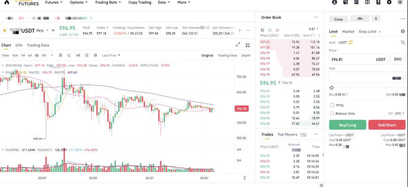Enable the TP/SL checkbox

tap(332, 105)
